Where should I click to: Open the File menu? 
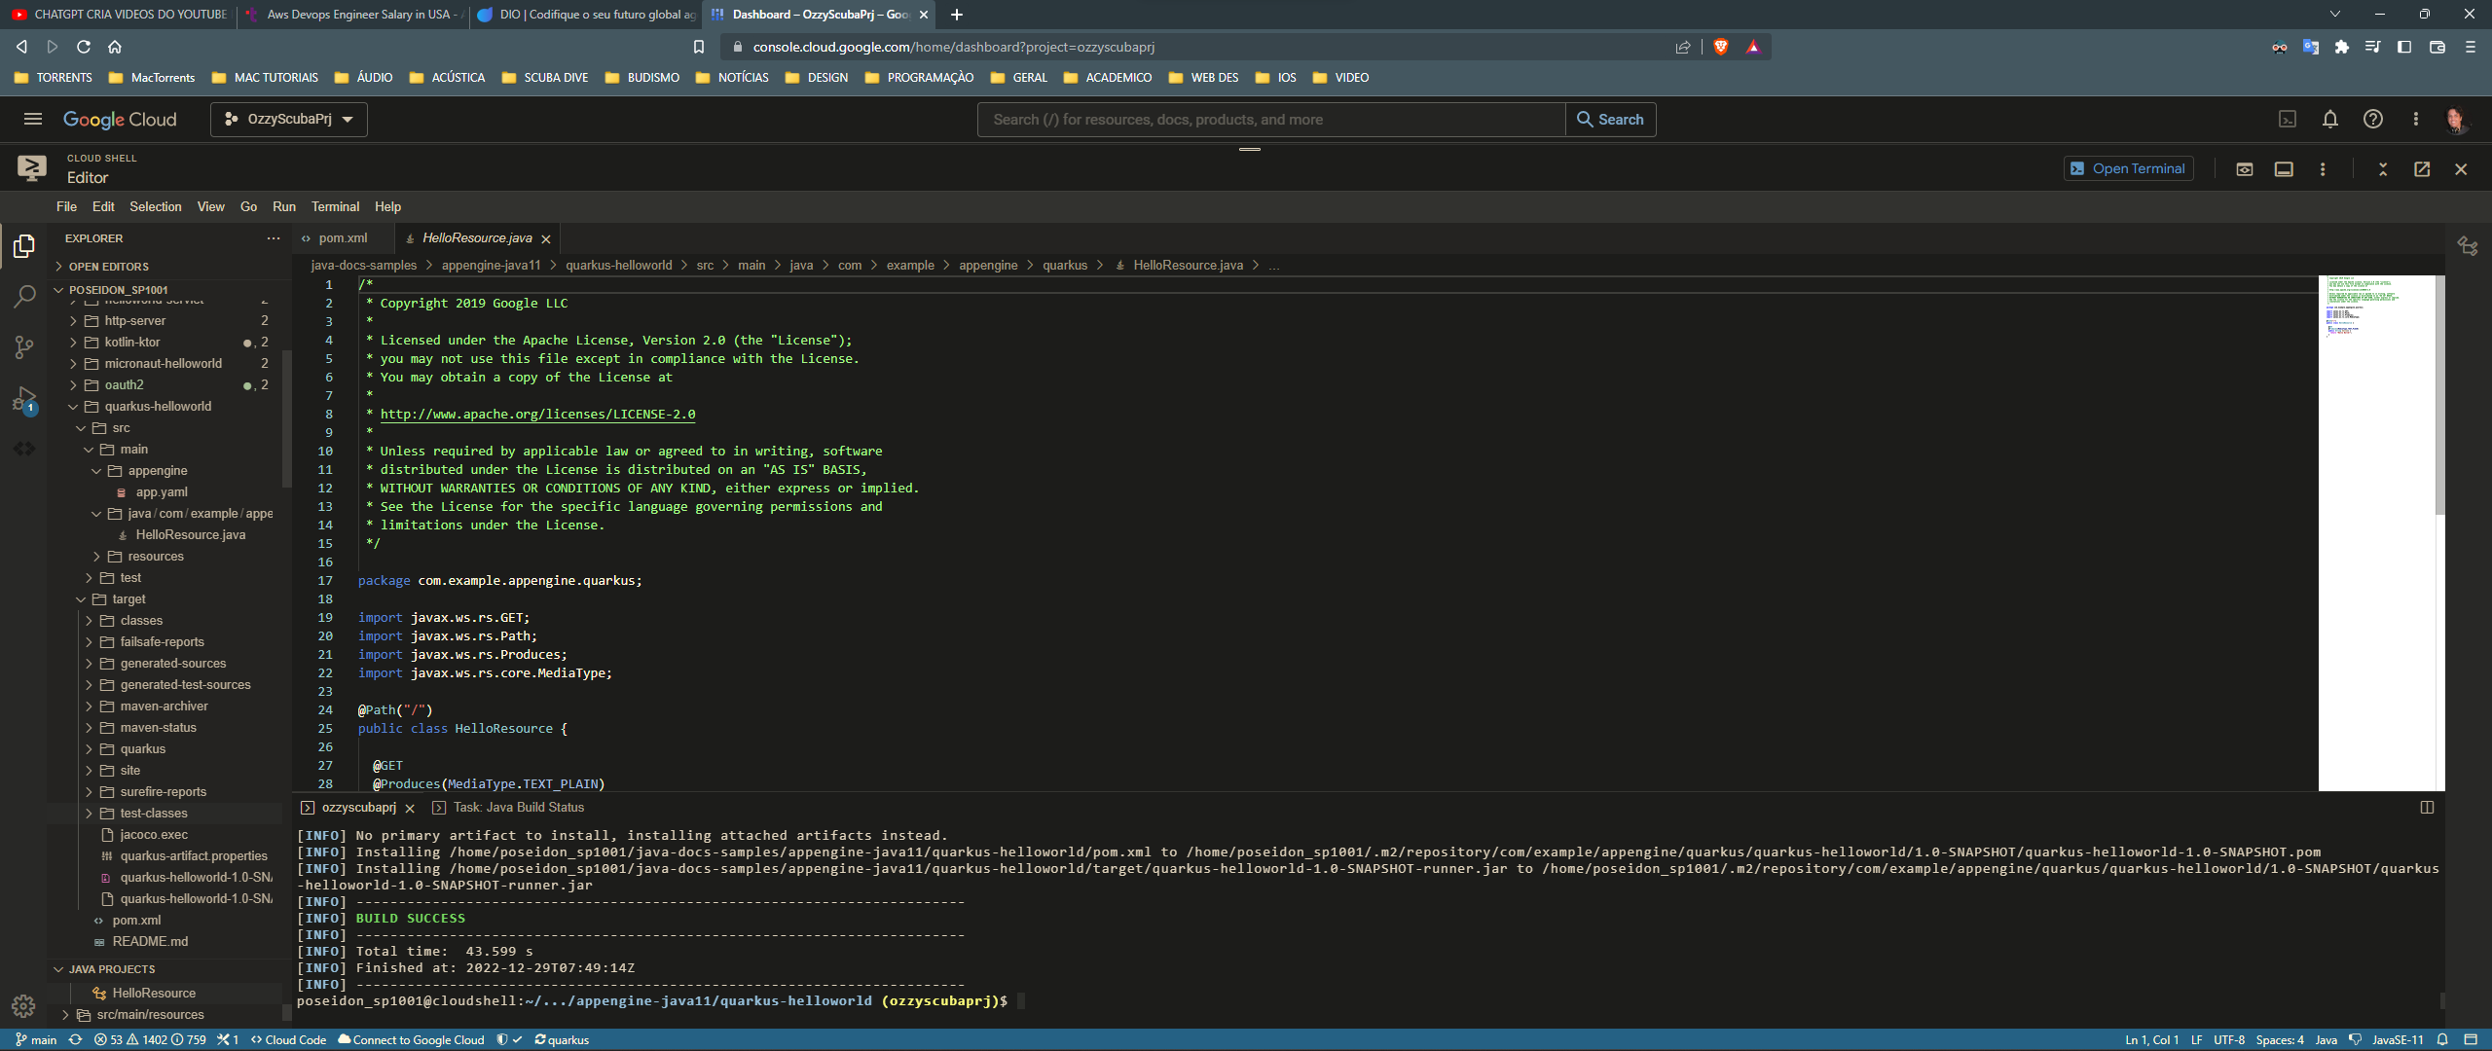pos(66,206)
